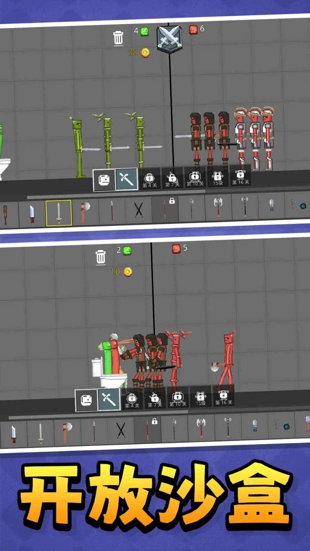Click the locked 15级 category in upper view
Screen dimensions: 310x551
(x=218, y=178)
